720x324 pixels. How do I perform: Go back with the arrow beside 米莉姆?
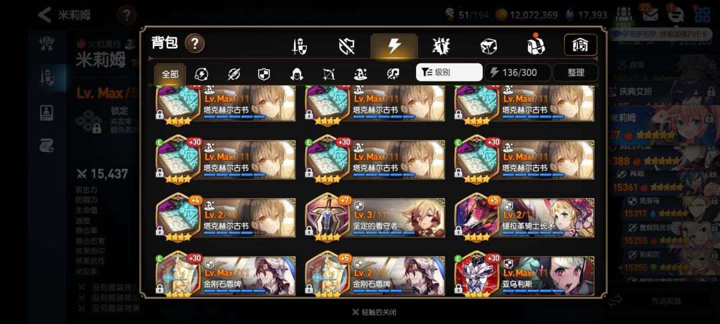pos(44,15)
